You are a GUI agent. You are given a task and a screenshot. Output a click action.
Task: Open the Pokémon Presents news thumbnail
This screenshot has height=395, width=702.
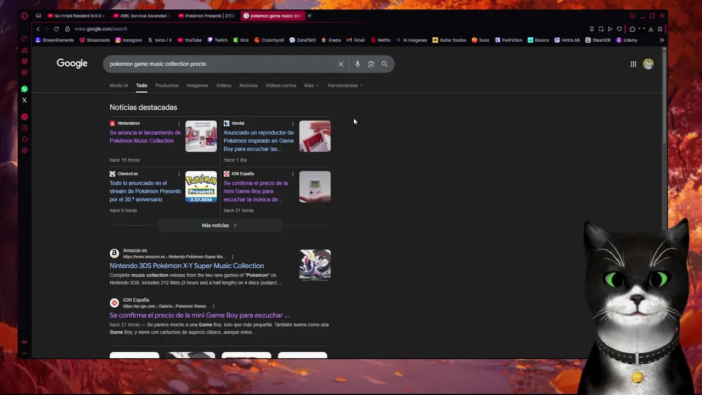point(201,187)
